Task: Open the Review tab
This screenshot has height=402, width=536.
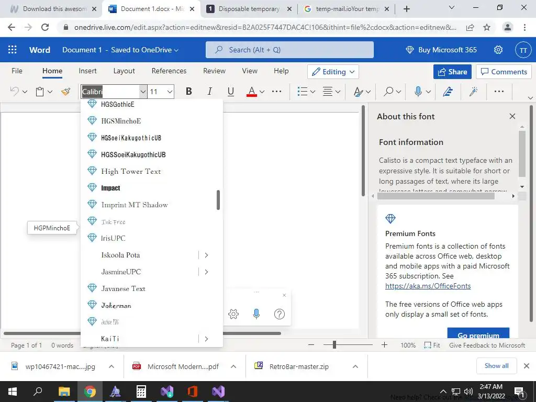Action: click(x=214, y=71)
